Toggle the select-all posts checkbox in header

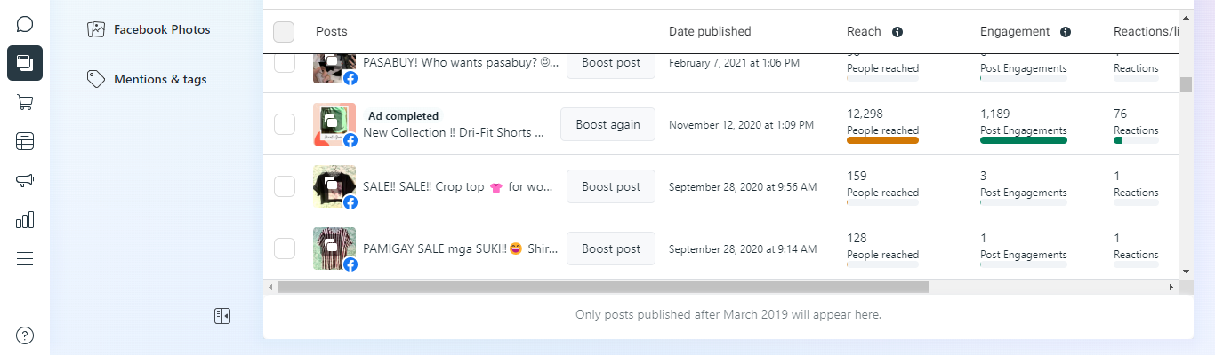[x=284, y=32]
